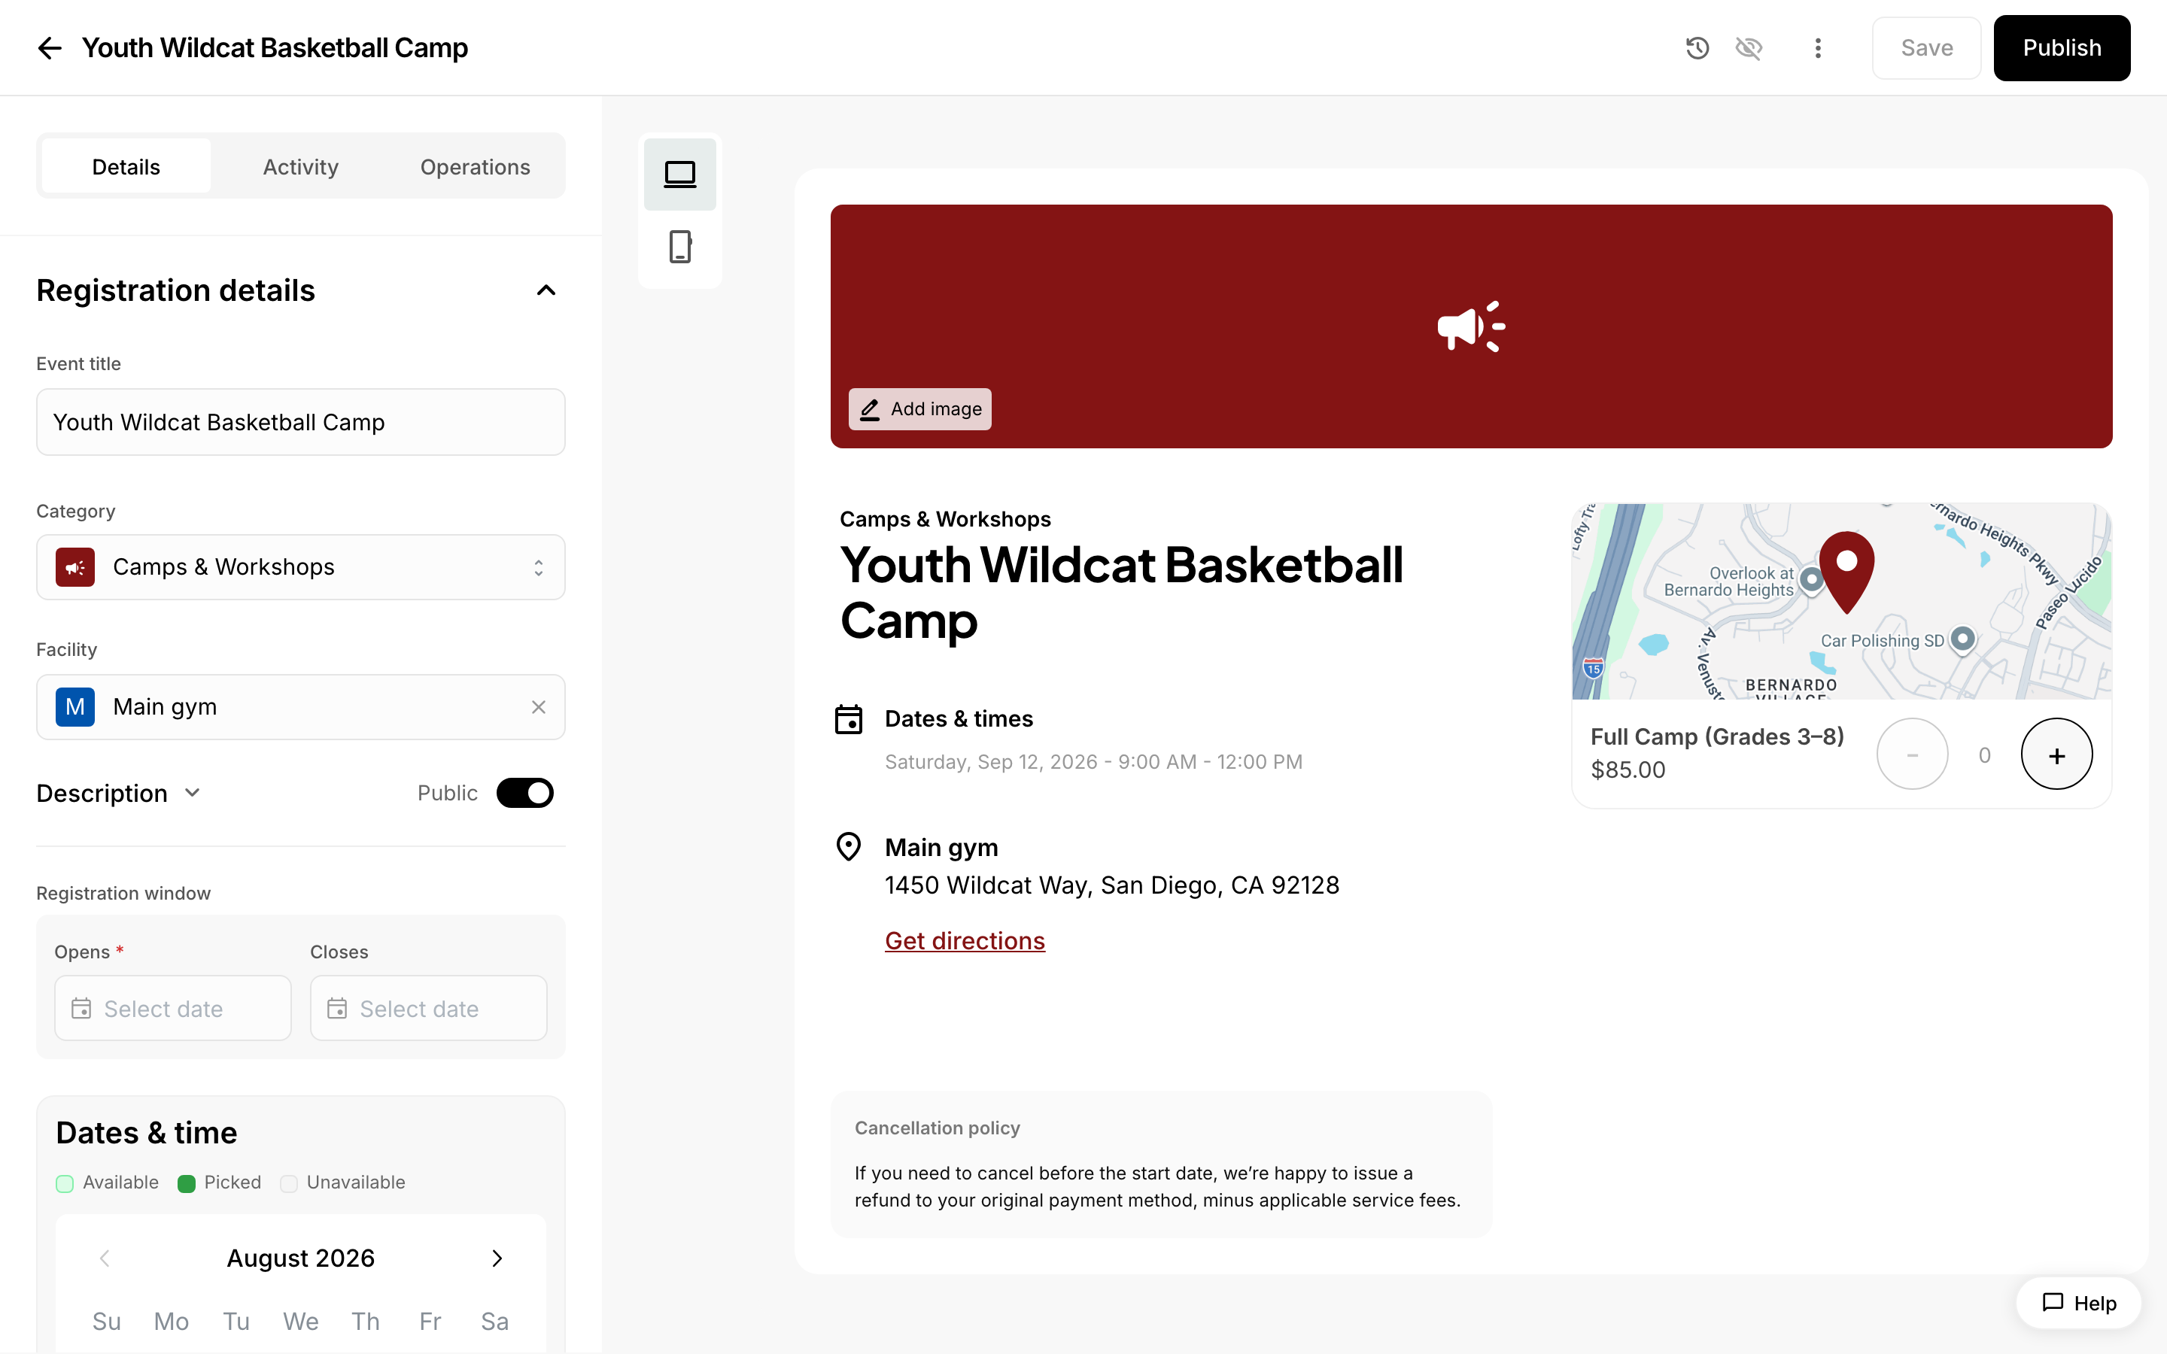Viewport: 2167px width, 1354px height.
Task: Switch to the Operations tab
Action: pyautogui.click(x=476, y=166)
